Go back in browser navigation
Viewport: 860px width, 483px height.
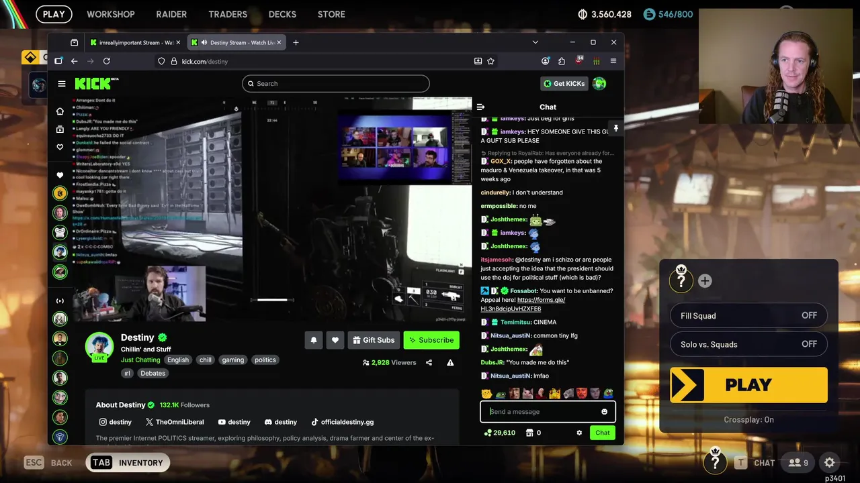coord(74,61)
